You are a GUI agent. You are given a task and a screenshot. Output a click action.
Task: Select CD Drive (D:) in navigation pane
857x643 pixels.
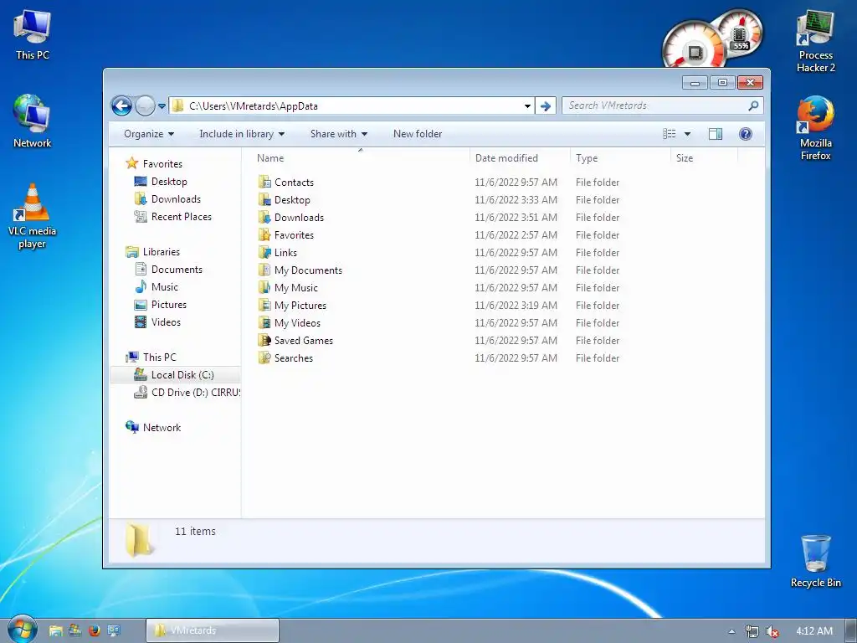[187, 392]
